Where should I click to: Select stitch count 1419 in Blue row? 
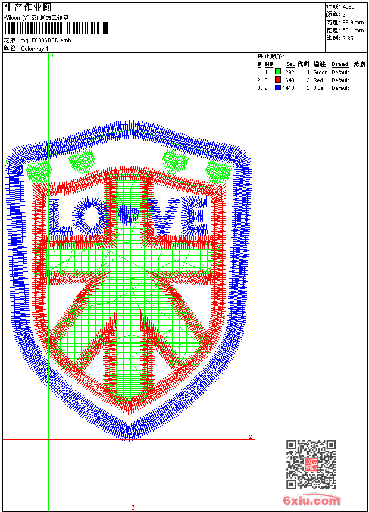point(288,88)
